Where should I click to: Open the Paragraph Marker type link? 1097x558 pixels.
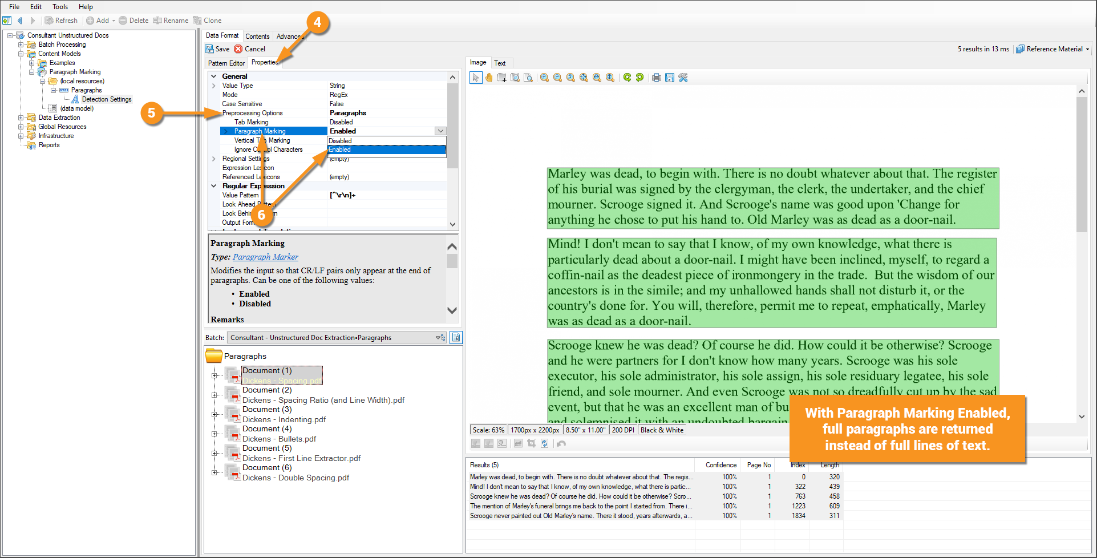pyautogui.click(x=265, y=257)
